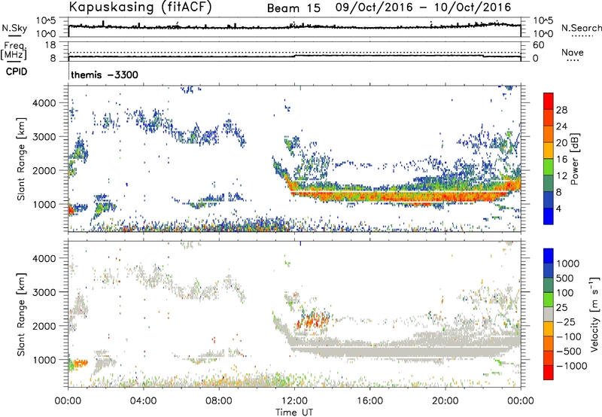Click the '20:00' time axis tick
This screenshot has width=602, height=417.
point(445,401)
